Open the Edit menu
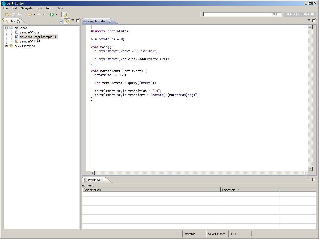The width and height of the screenshot is (319, 239). click(14, 8)
